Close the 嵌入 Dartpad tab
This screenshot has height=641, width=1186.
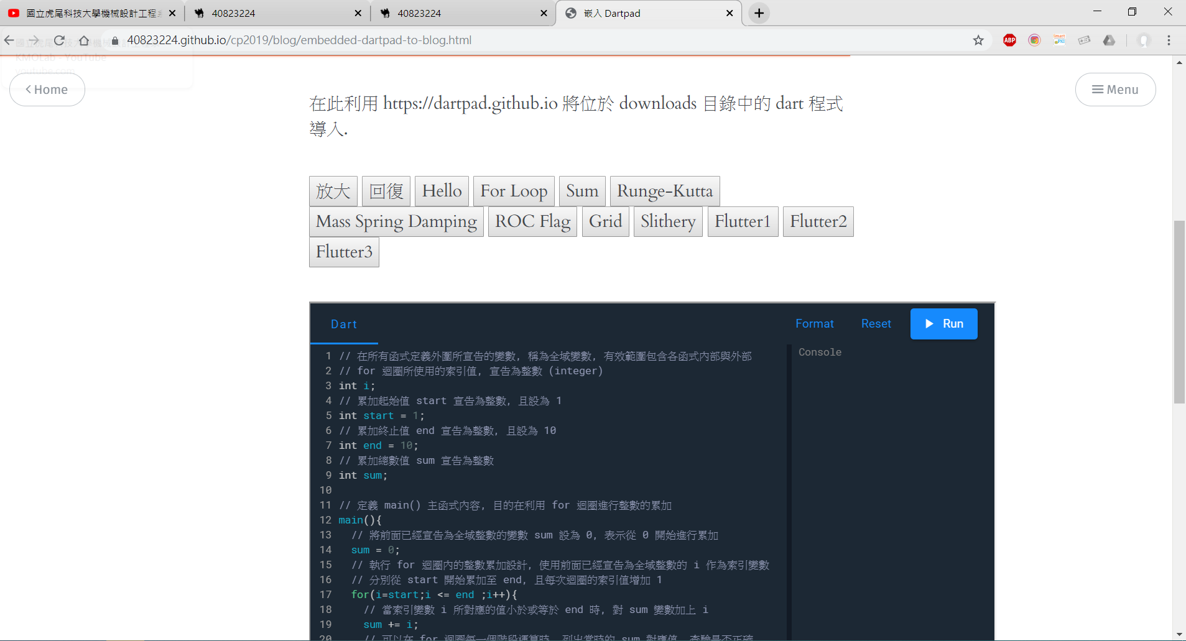tap(730, 13)
